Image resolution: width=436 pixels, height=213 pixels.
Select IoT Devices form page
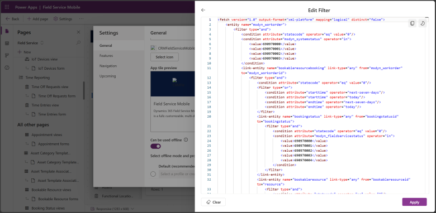point(51,68)
